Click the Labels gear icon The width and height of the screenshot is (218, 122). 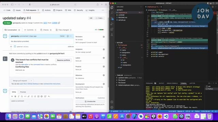[104, 58]
